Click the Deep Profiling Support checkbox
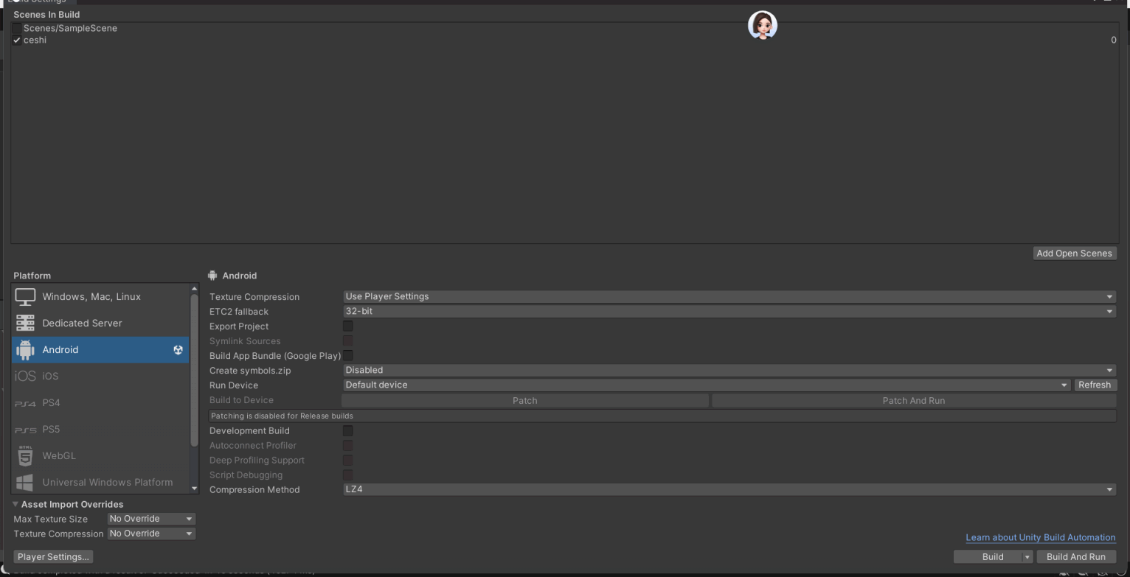The width and height of the screenshot is (1130, 577). tap(347, 461)
